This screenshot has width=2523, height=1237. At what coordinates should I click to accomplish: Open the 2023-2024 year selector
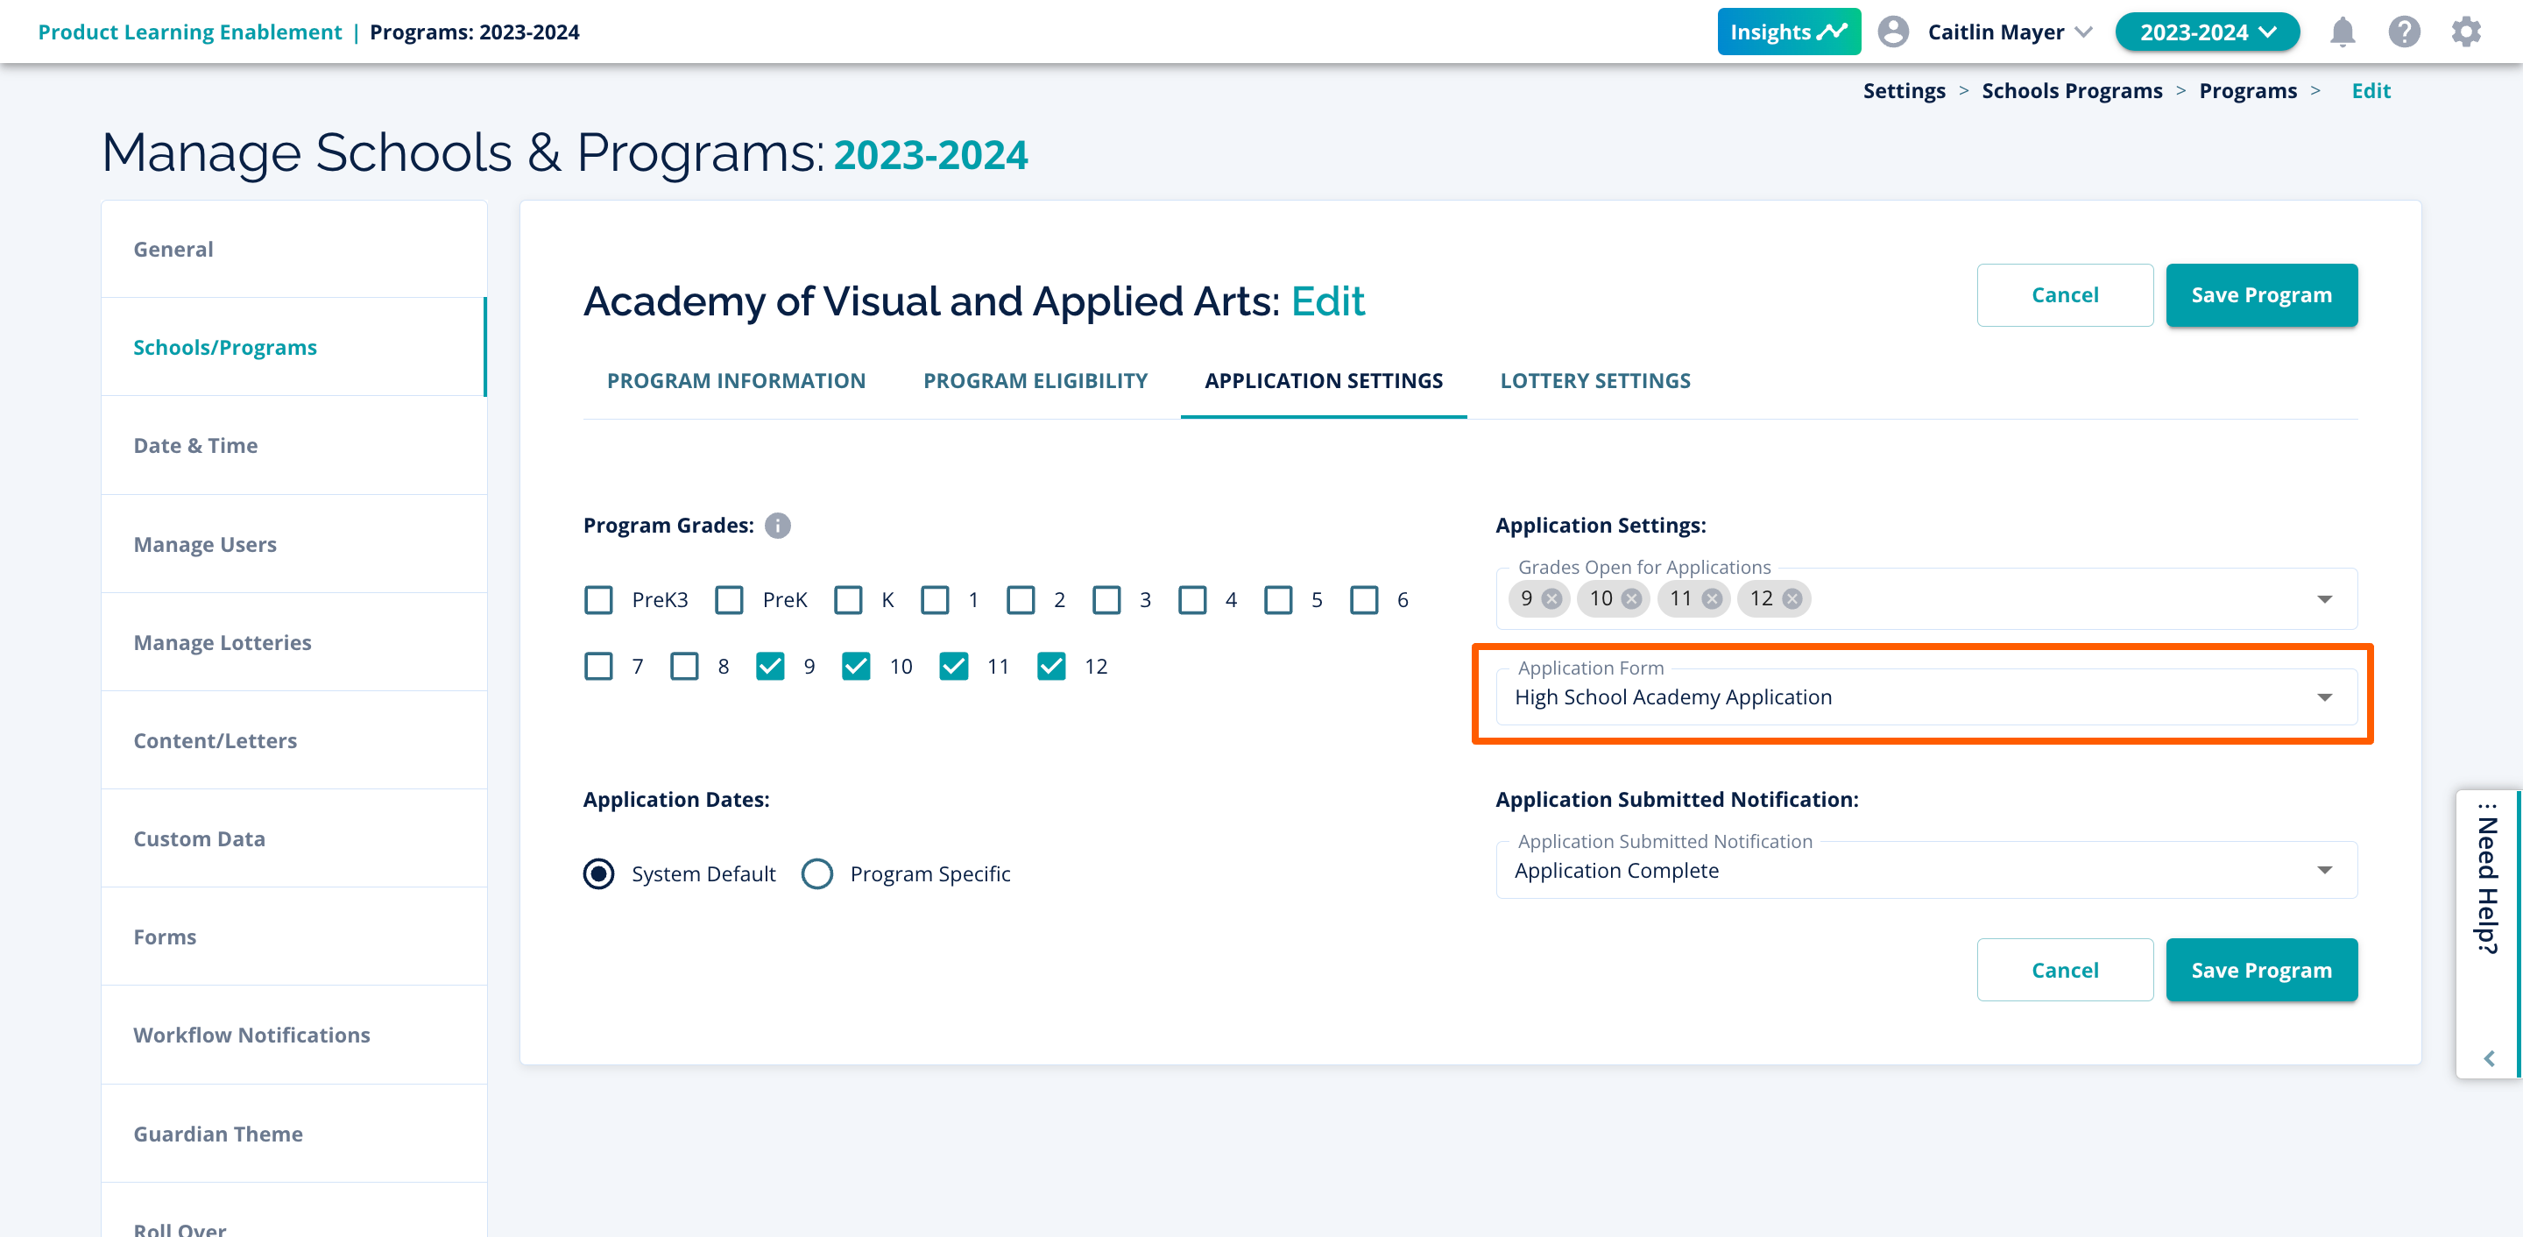2206,32
